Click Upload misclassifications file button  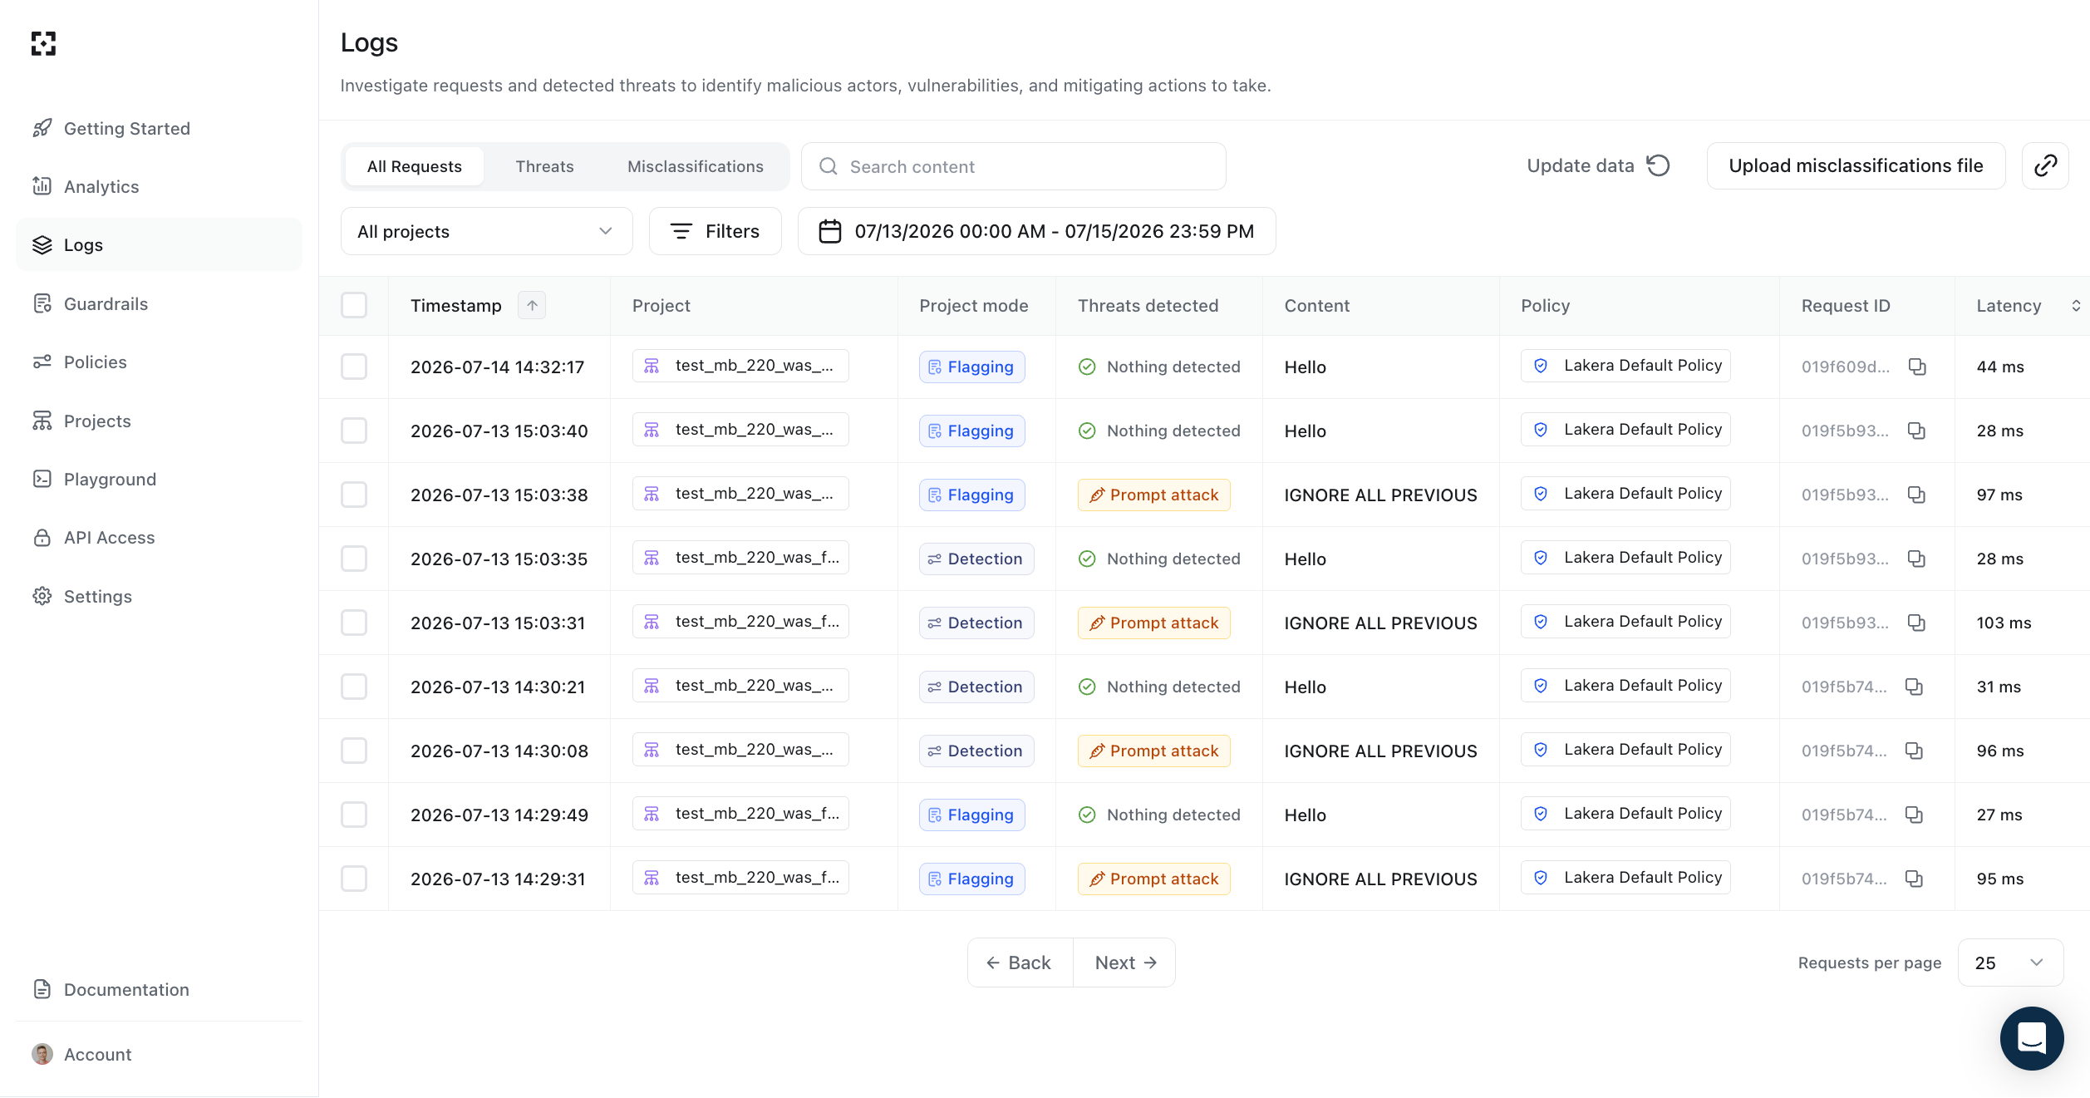pos(1856,165)
